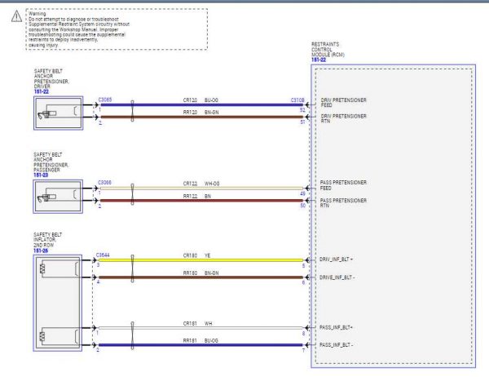
Task: Click 'SAFETY BELT INFLATOR, 2ND ROW' title
Action: pyautogui.click(x=48, y=240)
